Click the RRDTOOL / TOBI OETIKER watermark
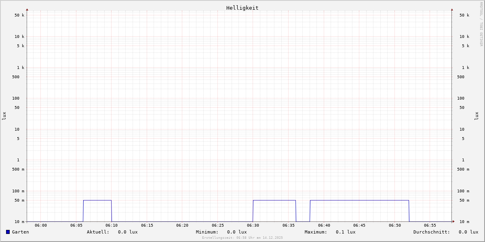The height and width of the screenshot is (242, 485). (481, 24)
